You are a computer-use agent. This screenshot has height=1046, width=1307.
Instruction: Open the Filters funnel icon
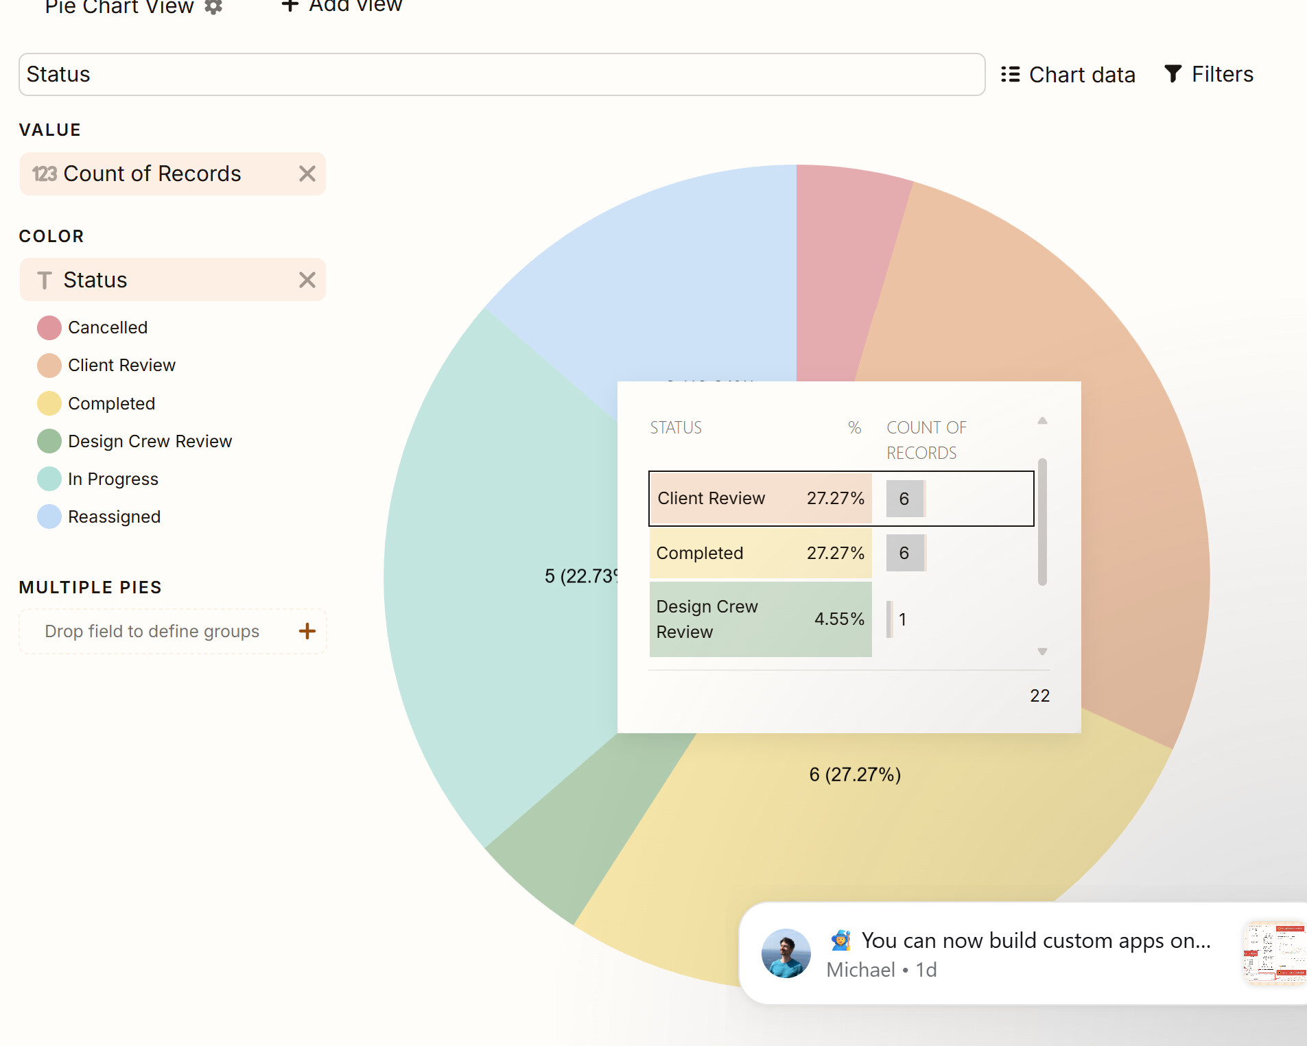pyautogui.click(x=1173, y=73)
